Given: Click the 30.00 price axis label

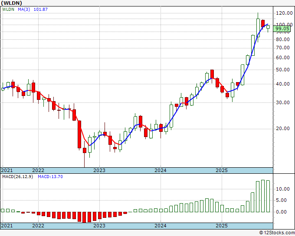Looking at the screenshot, I should click(x=283, y=102).
